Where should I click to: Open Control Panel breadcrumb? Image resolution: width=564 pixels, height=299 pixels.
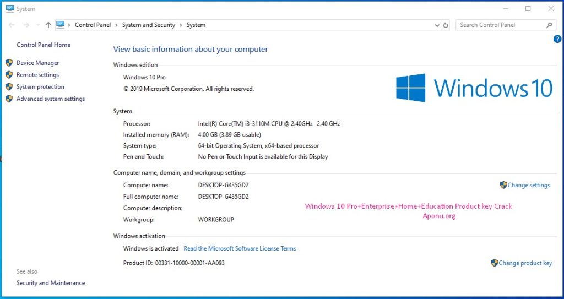point(93,25)
